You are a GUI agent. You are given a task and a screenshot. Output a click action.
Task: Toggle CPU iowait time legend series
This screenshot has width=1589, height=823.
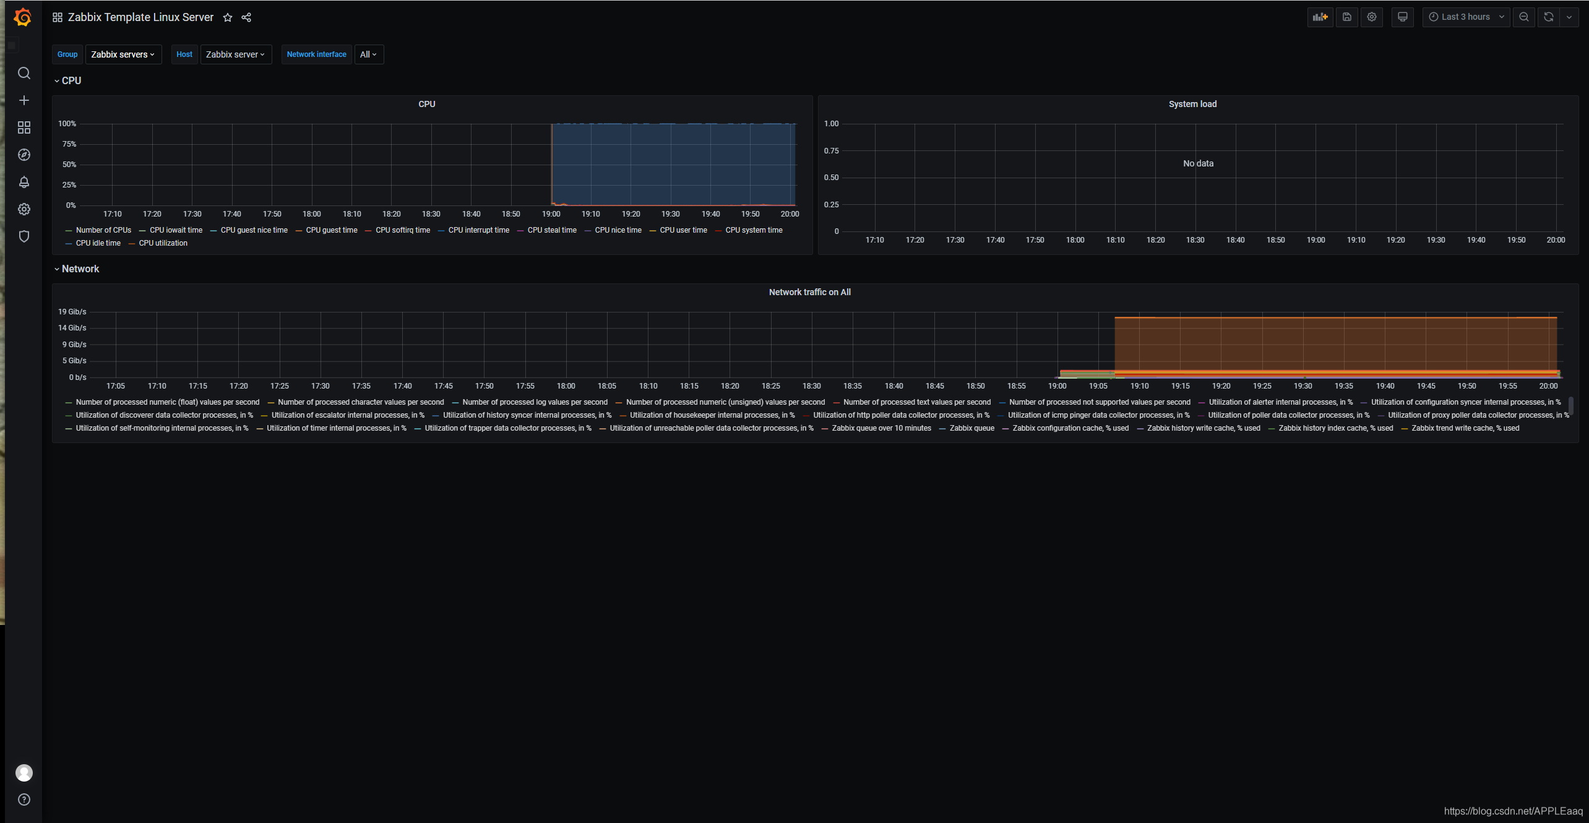tap(176, 230)
